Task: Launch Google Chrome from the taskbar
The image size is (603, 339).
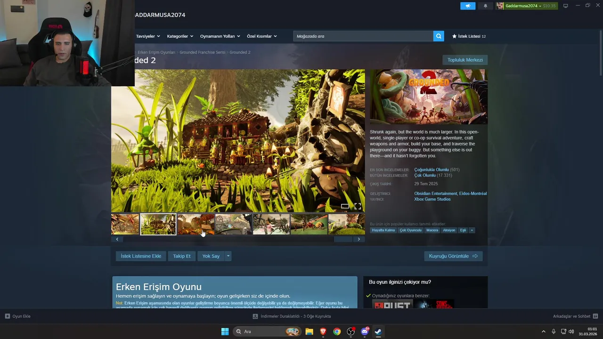Action: (337, 331)
